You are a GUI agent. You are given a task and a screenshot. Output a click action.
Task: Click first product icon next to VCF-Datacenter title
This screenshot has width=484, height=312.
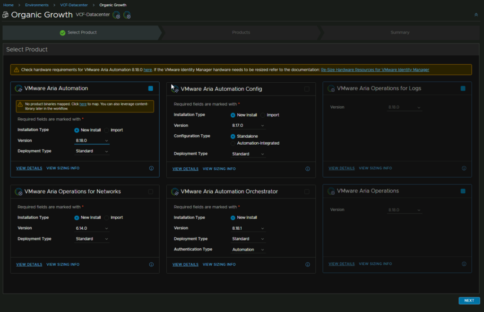(116, 15)
